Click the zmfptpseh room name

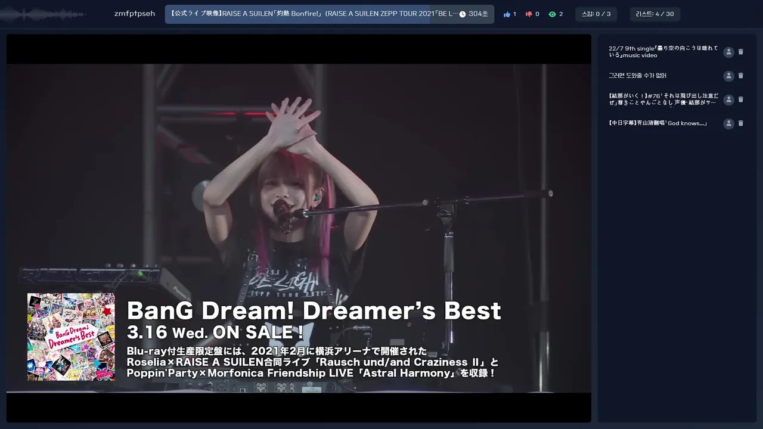click(x=135, y=14)
